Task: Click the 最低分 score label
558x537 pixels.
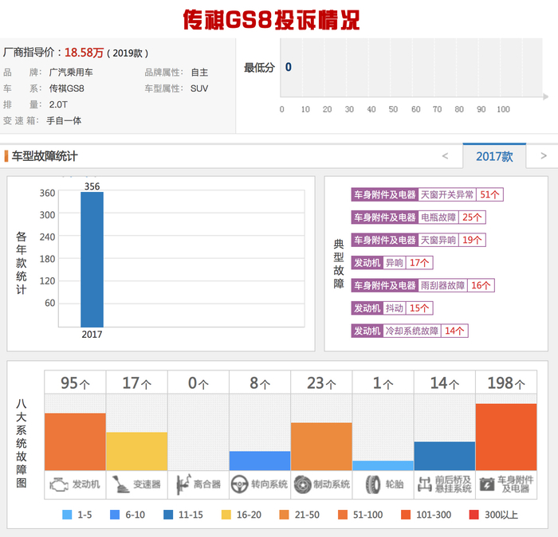Action: tap(259, 68)
